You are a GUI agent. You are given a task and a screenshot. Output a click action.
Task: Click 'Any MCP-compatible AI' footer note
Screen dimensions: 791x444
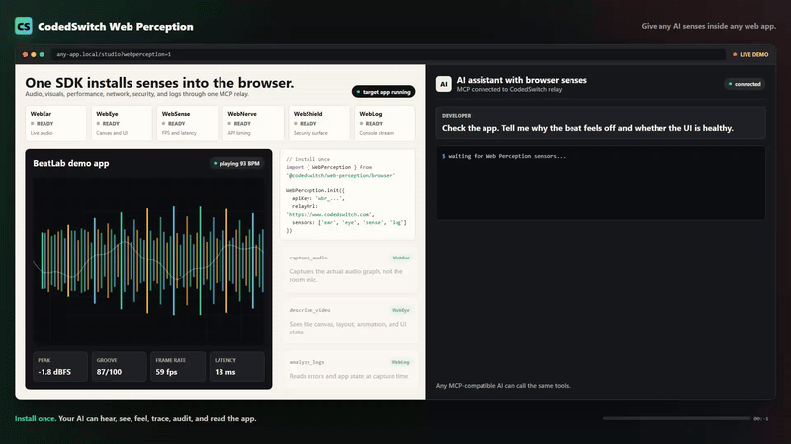[x=503, y=386]
